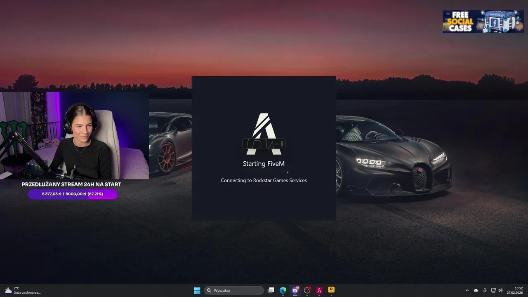Screen dimensions: 528x297
Task: Launch Microsoft Edge from the taskbar
Action: (283, 290)
